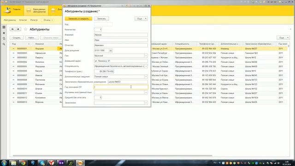
Task: Open the Главное section icon
Action: [7, 10]
